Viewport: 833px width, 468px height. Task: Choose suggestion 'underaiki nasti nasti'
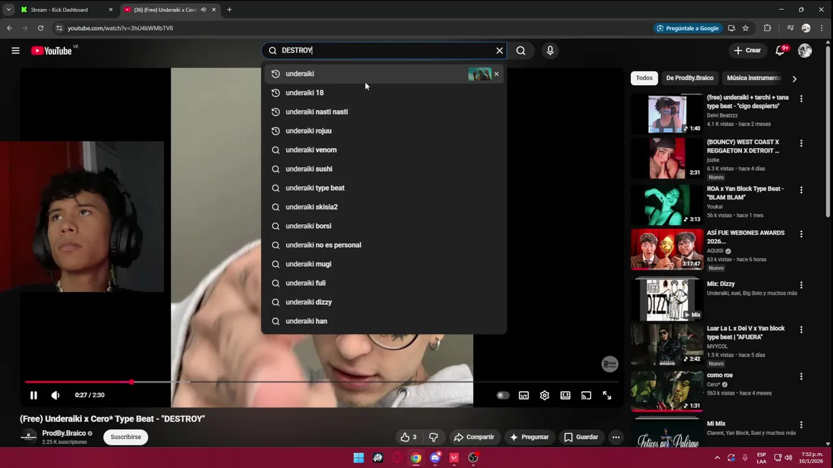384,112
